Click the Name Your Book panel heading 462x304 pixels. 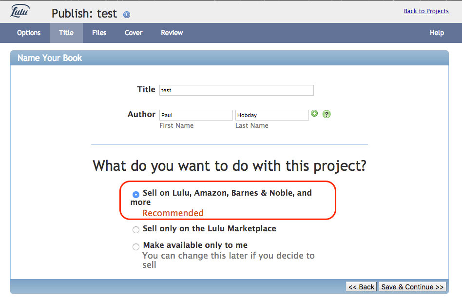pyautogui.click(x=50, y=58)
